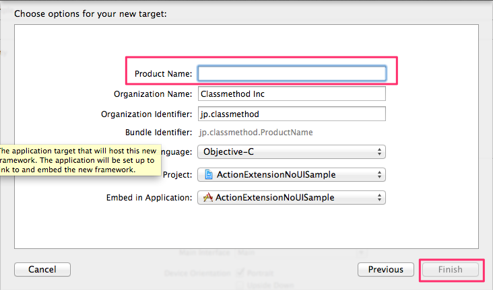This screenshot has width=493, height=290.
Task: Click the Embed in Application up-down arrows
Action: pos(381,198)
